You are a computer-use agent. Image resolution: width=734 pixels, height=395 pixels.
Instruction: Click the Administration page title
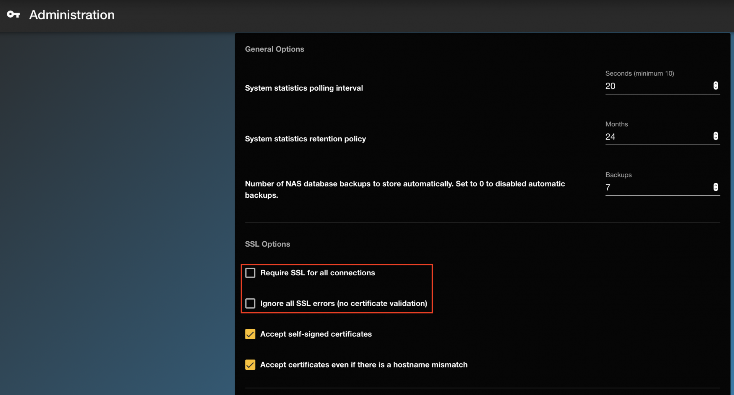tap(72, 15)
